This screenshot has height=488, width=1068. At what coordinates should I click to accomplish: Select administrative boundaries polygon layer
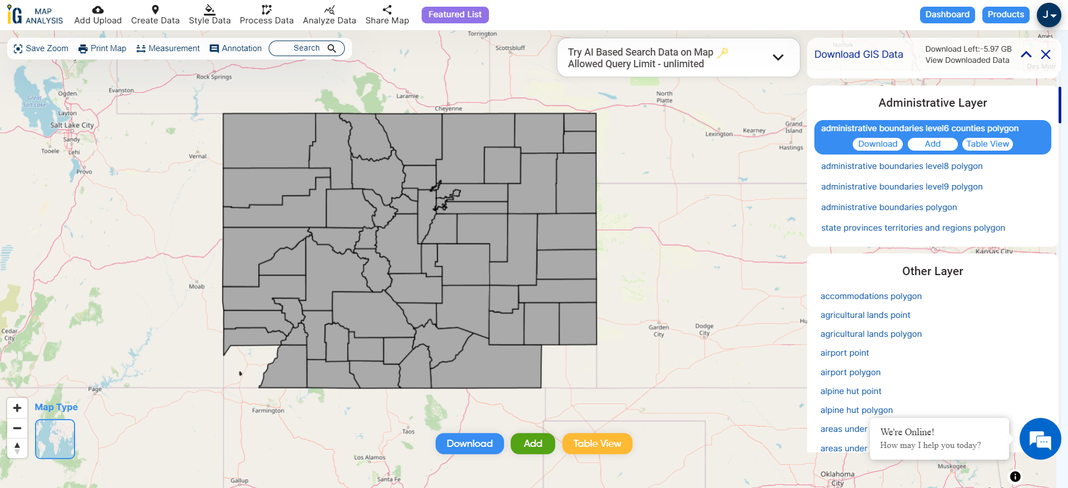point(889,207)
